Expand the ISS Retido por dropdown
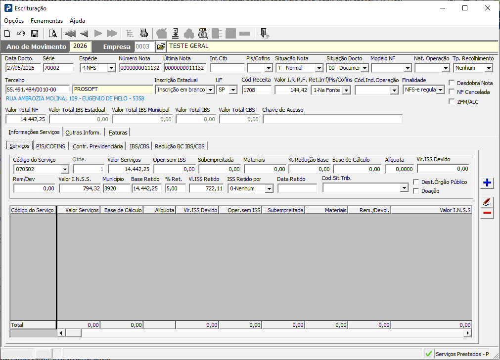Viewport: 500px width, 360px height. click(270, 189)
